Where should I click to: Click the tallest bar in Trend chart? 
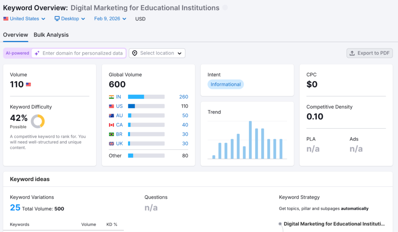250,140
